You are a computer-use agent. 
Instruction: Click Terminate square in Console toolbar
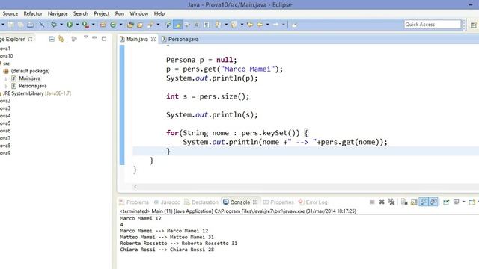[x=372, y=202]
